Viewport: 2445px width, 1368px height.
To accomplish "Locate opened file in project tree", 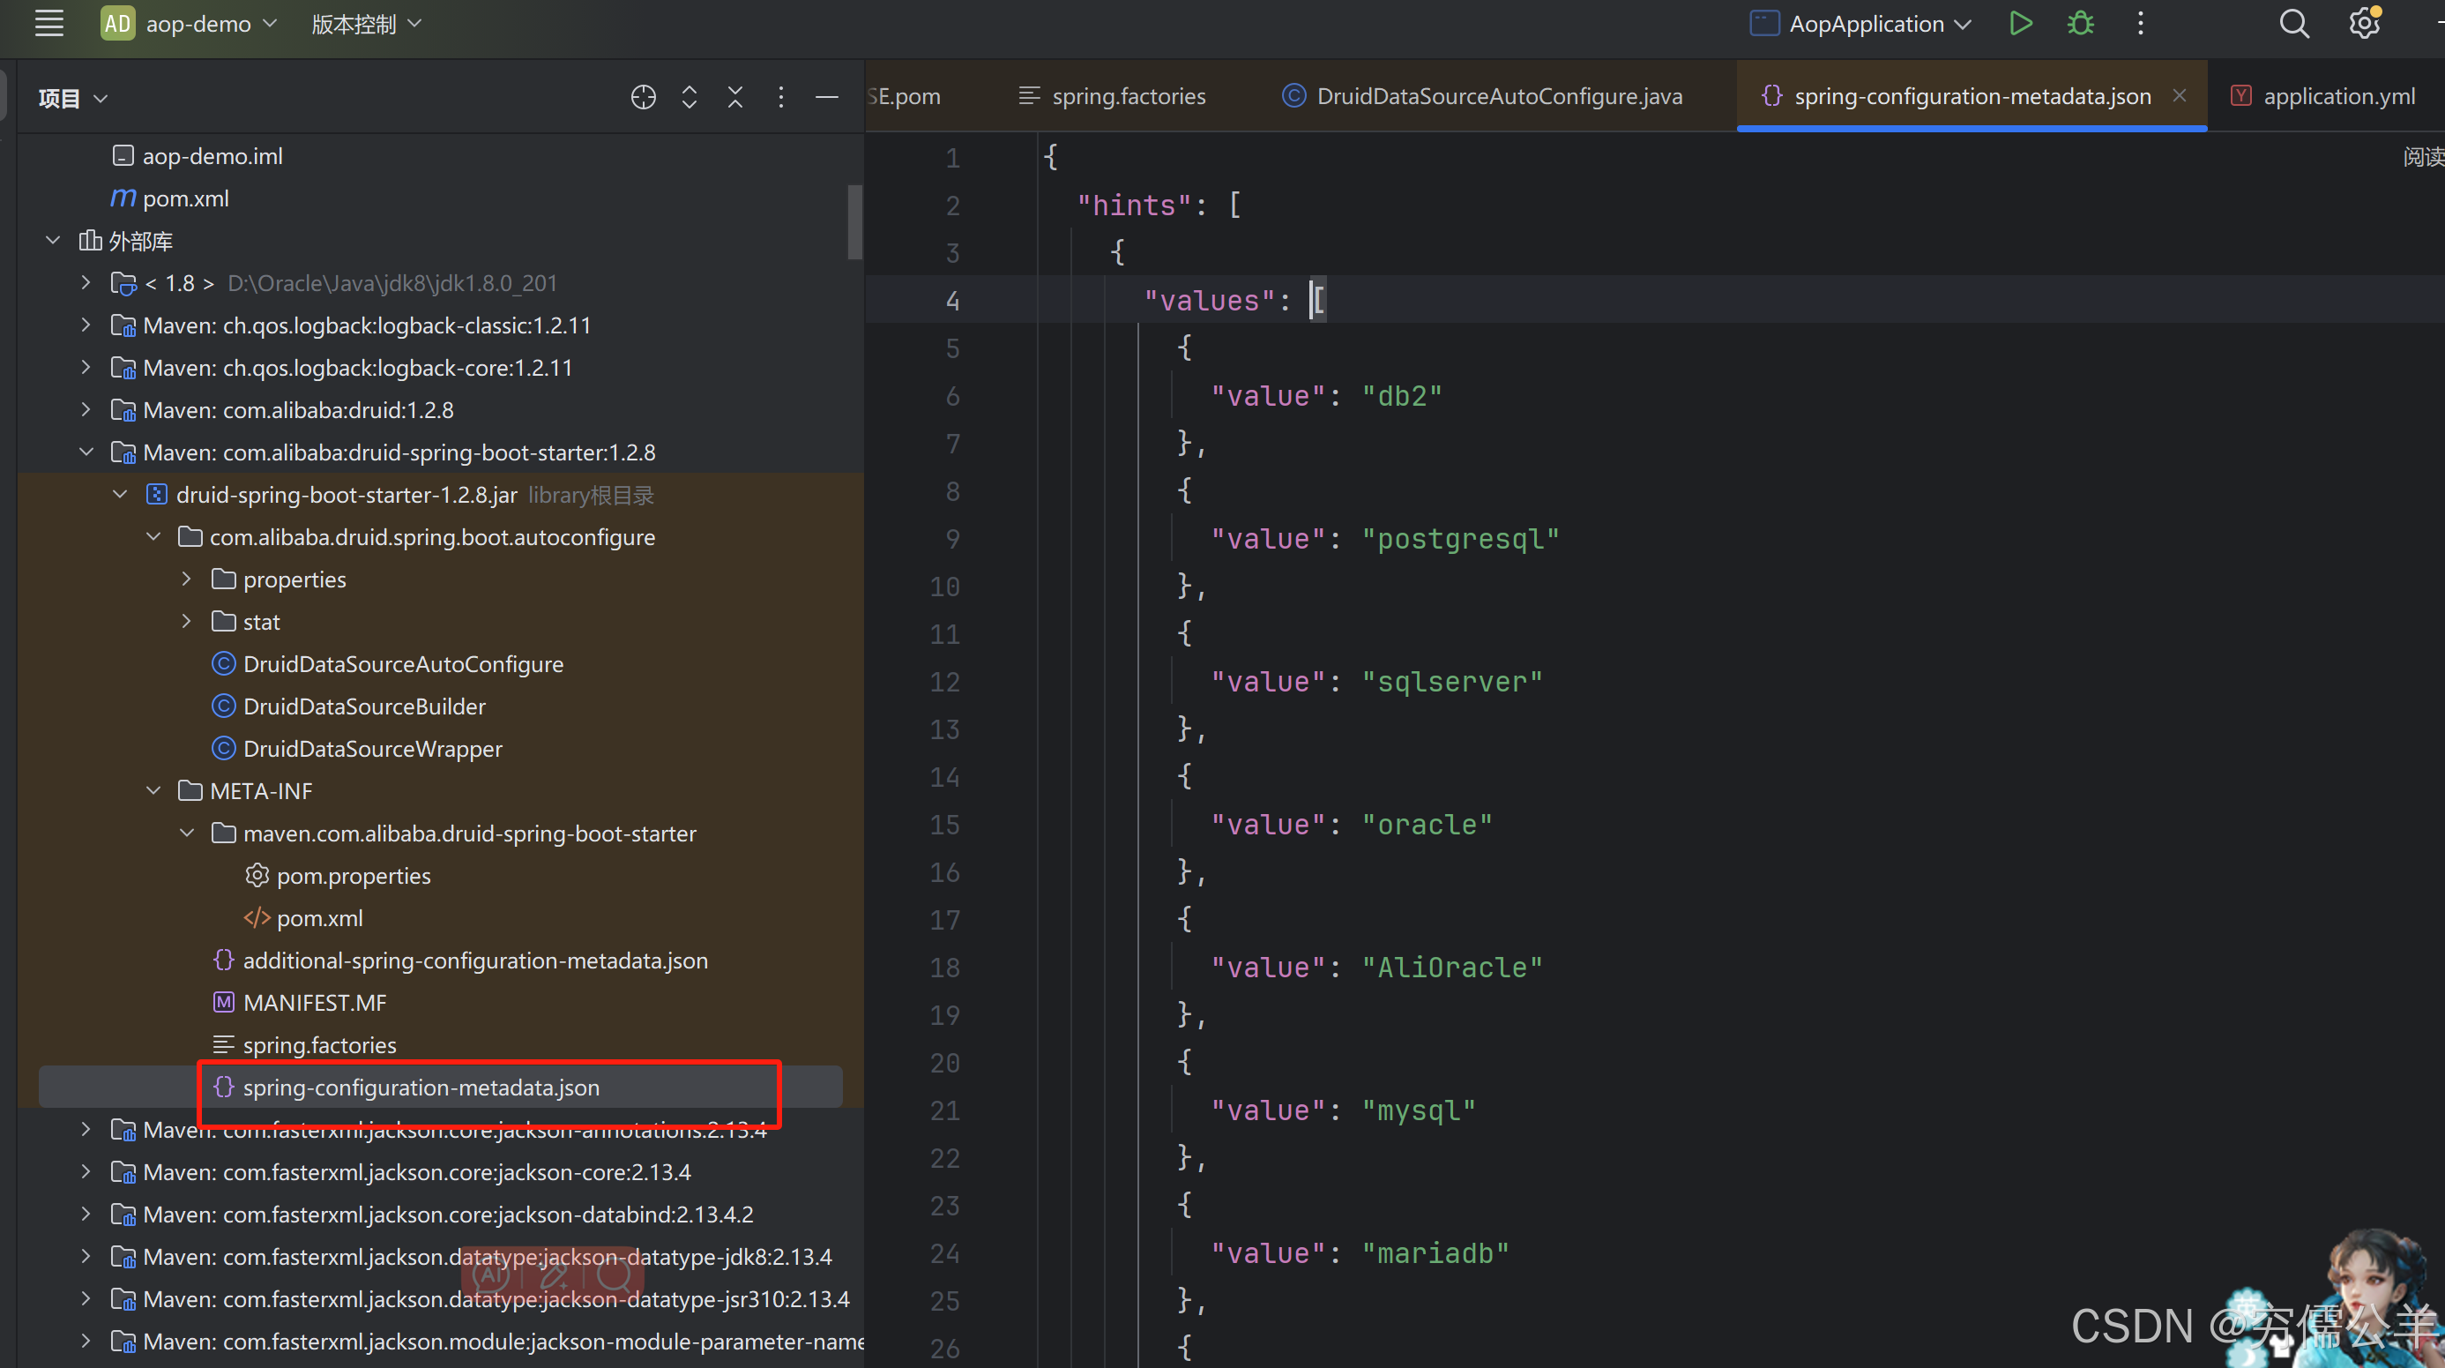I will pyautogui.click(x=644, y=97).
